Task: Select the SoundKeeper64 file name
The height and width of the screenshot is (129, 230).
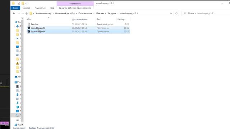Action: point(38,32)
